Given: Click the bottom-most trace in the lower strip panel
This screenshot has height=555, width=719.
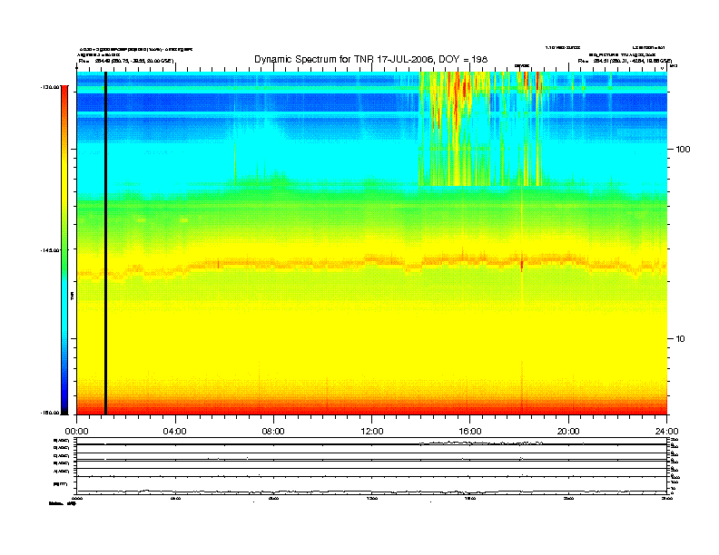Looking at the screenshot, I should click(371, 492).
